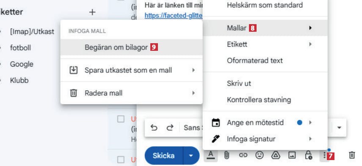Viewport: 362px width, 166px height.
Task: Insert files using the Google Drive icon
Action: click(276, 155)
